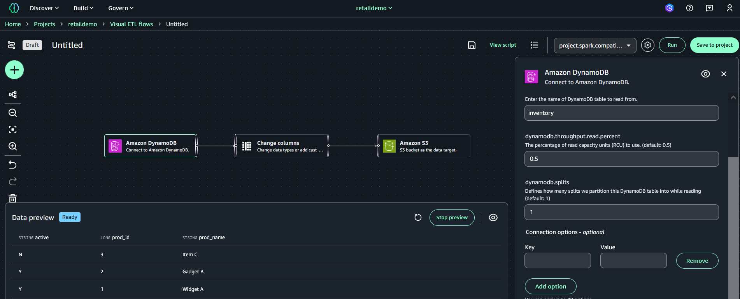Select the Item C cell

[x=190, y=255]
